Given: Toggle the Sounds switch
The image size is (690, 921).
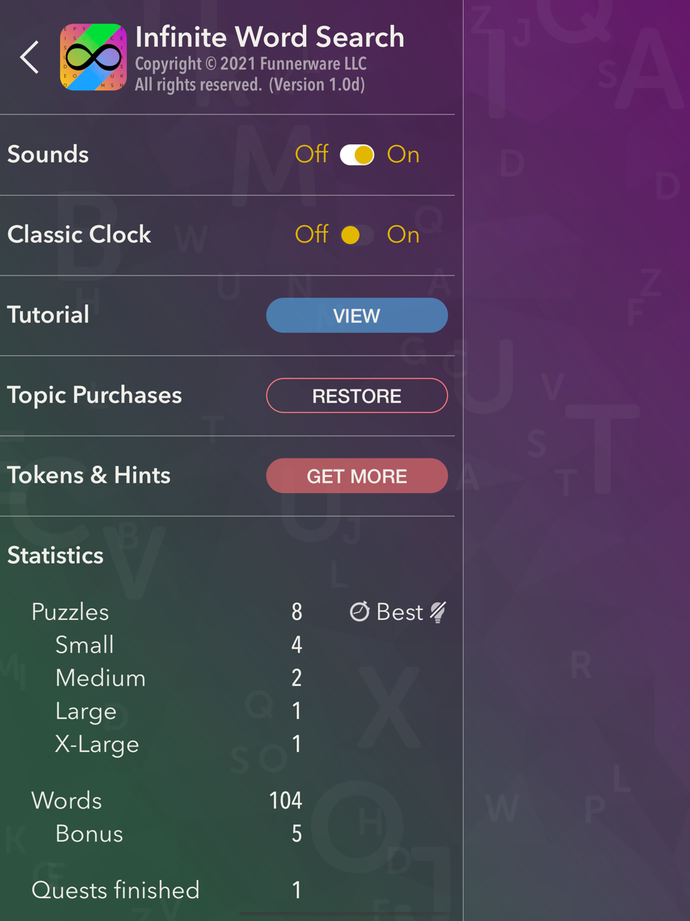Looking at the screenshot, I should coord(357,155).
